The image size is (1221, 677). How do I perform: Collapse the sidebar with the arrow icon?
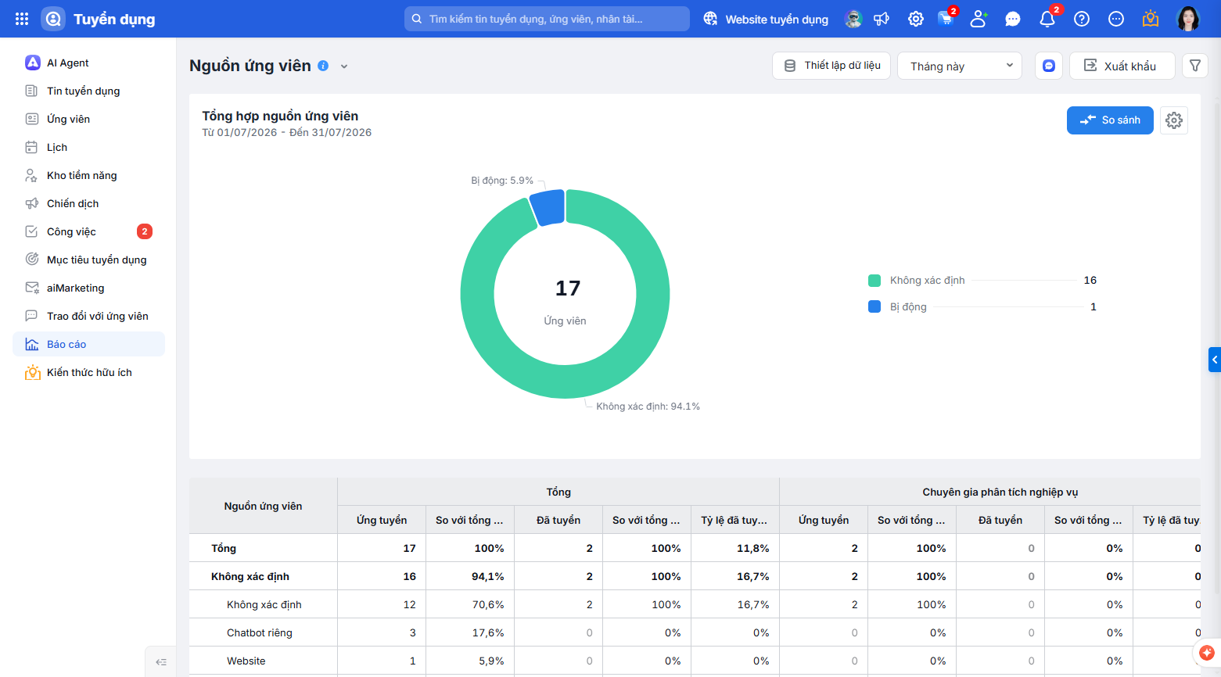161,662
